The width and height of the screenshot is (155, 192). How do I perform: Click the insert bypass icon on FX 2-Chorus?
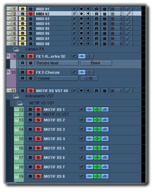[82, 72]
